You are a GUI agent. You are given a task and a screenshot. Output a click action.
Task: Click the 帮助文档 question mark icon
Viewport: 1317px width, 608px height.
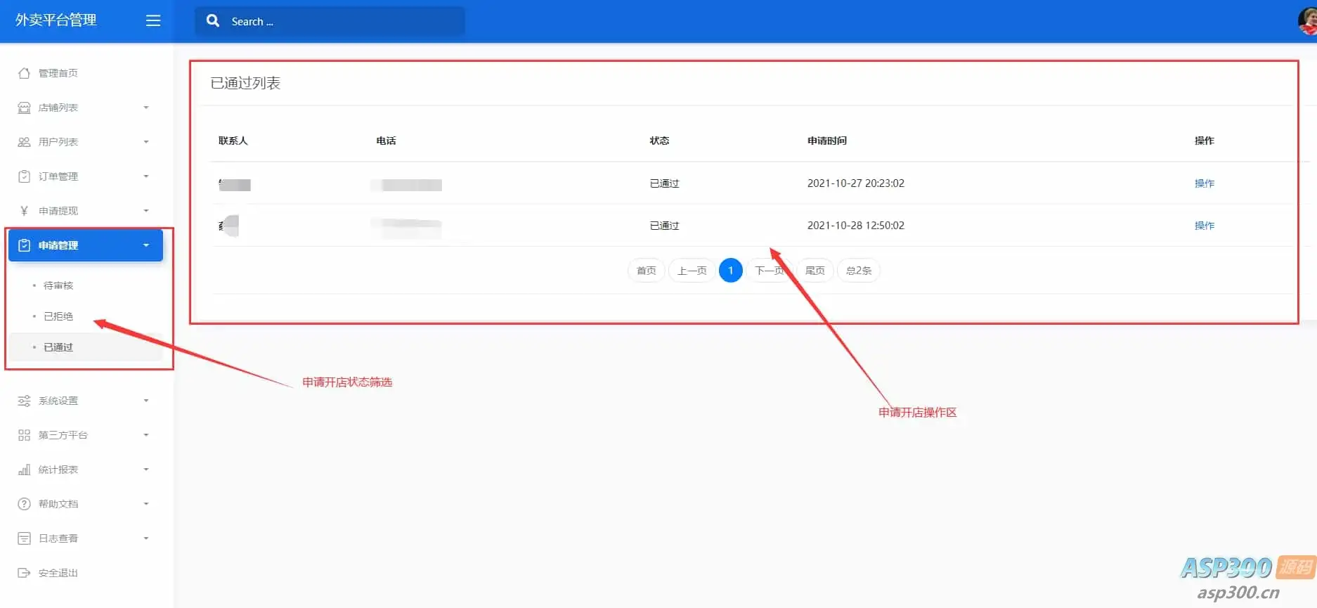coord(24,504)
